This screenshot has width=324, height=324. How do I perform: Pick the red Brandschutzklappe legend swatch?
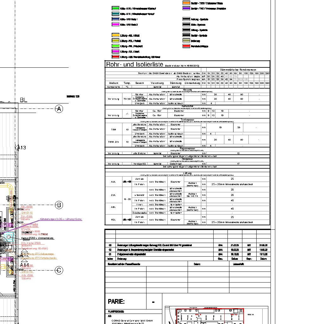pyautogui.click(x=186, y=46)
